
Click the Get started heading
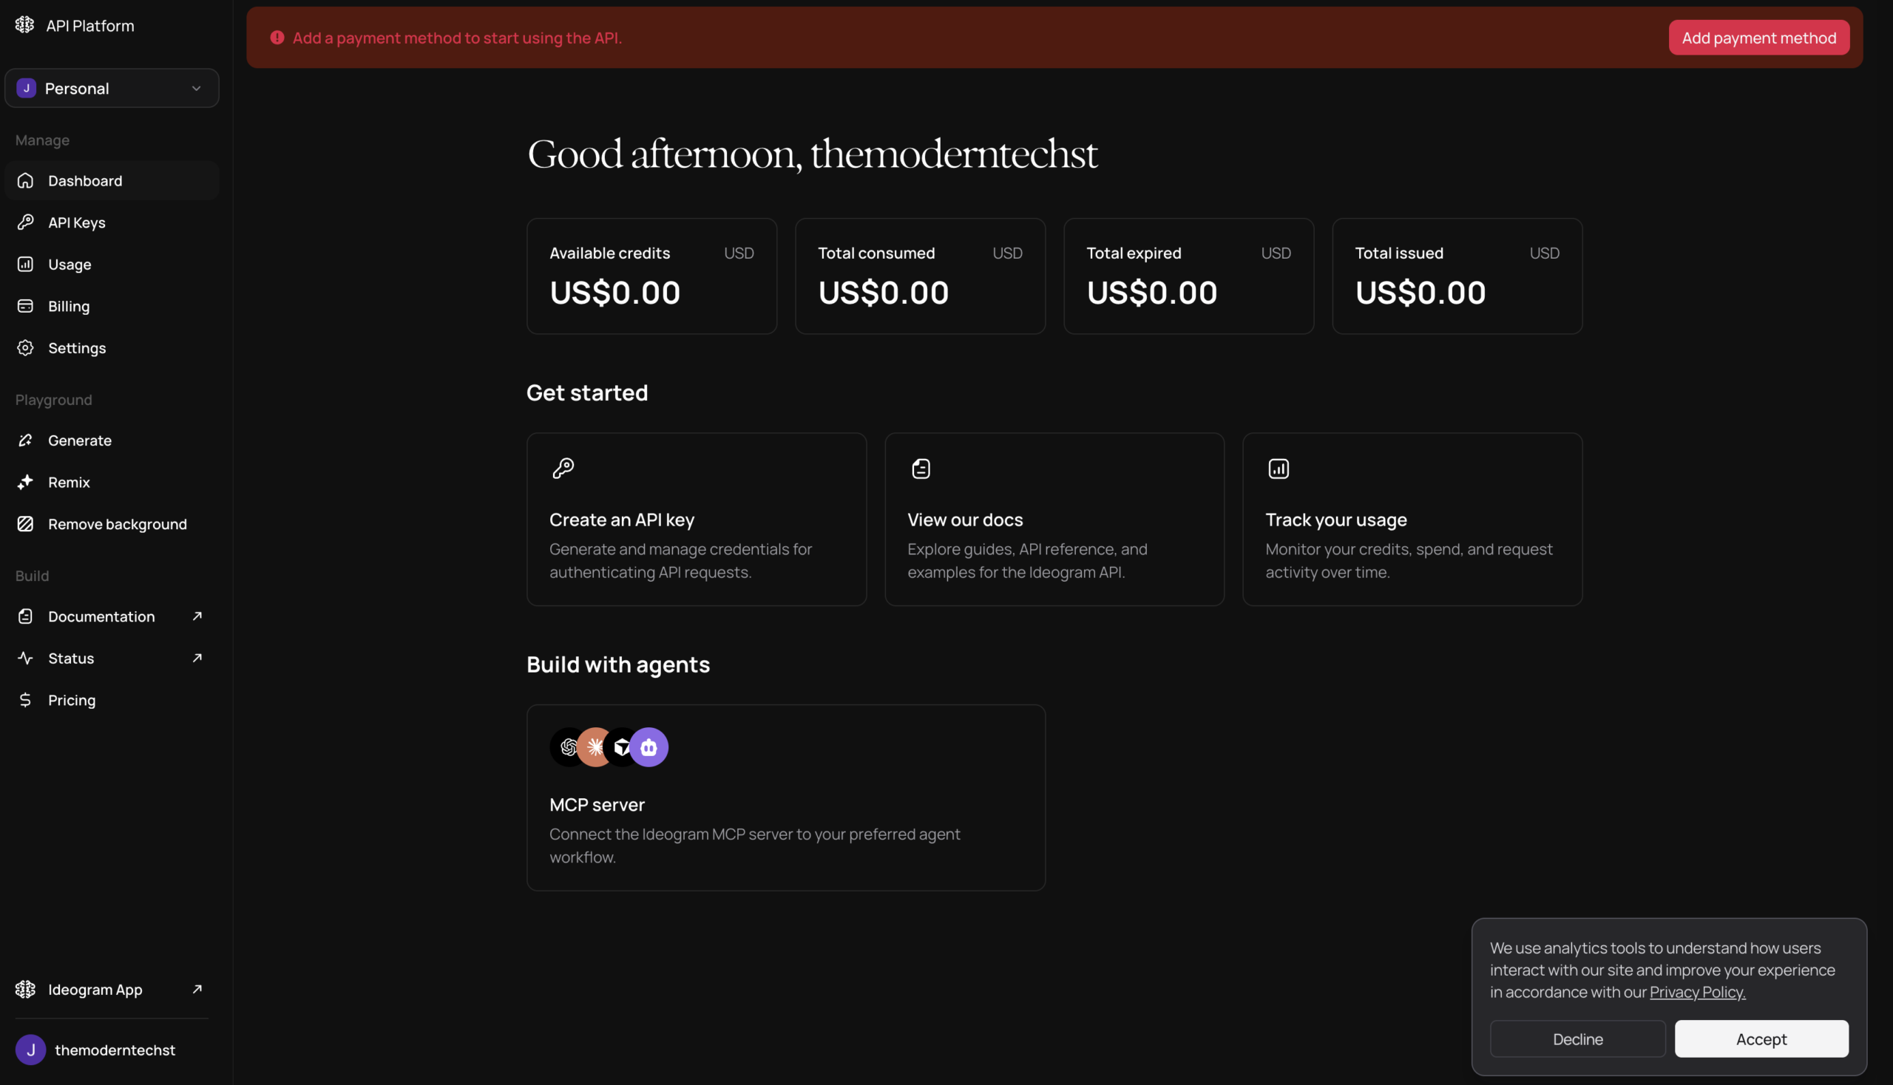[587, 392]
